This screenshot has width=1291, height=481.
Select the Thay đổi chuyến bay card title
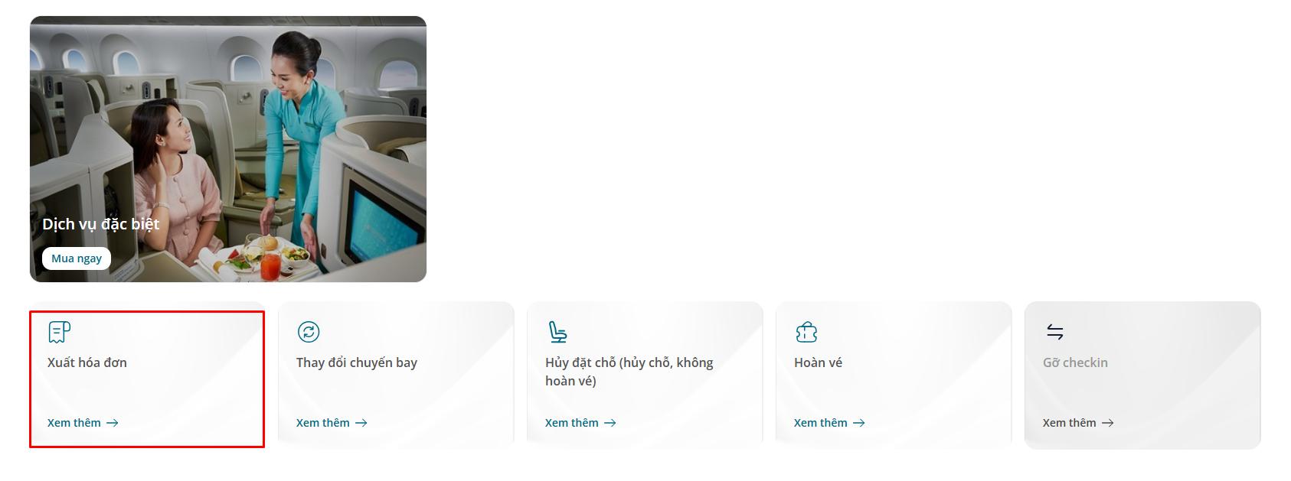tap(357, 362)
